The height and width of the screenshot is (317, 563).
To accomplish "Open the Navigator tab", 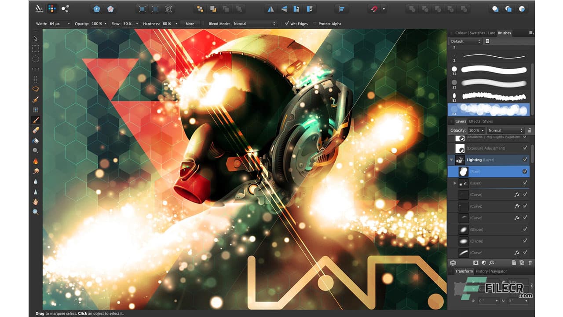I will click(x=499, y=271).
